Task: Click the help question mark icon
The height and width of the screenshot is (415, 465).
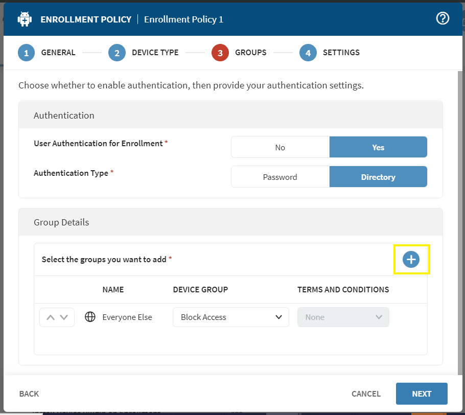Action: (x=442, y=19)
